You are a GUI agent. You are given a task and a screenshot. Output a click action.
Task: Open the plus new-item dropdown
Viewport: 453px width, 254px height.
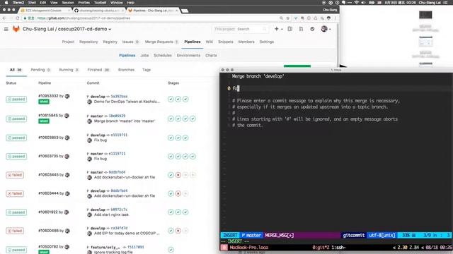point(278,29)
